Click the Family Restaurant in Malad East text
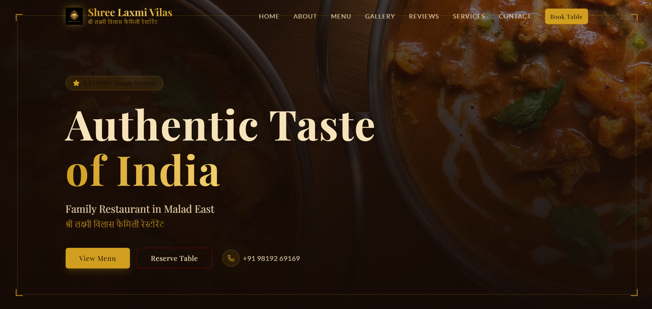The image size is (652, 309). pos(140,209)
